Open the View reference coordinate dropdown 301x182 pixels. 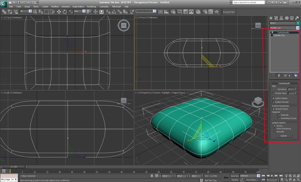[84, 11]
